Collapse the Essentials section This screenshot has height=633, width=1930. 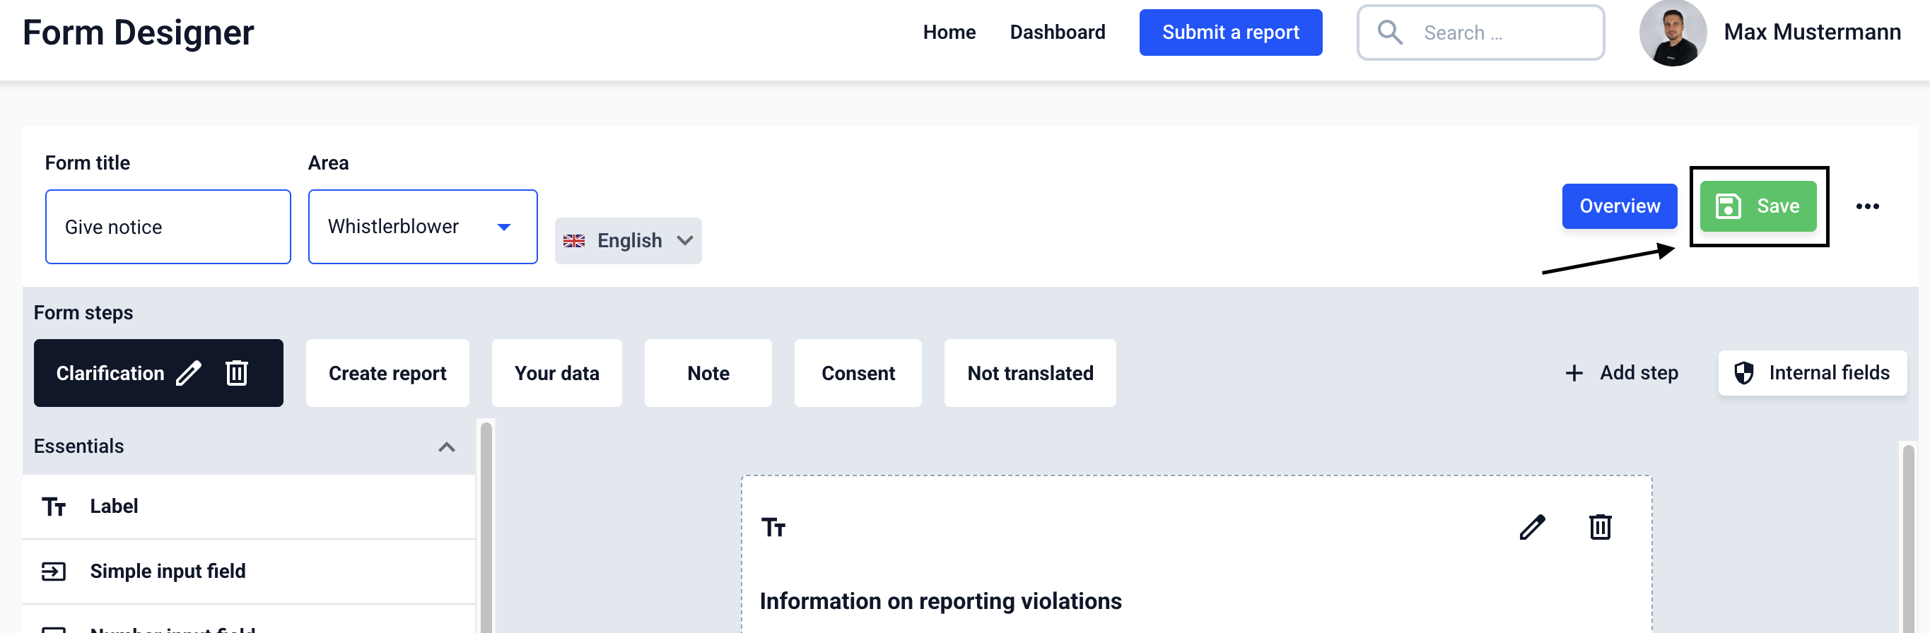447,447
